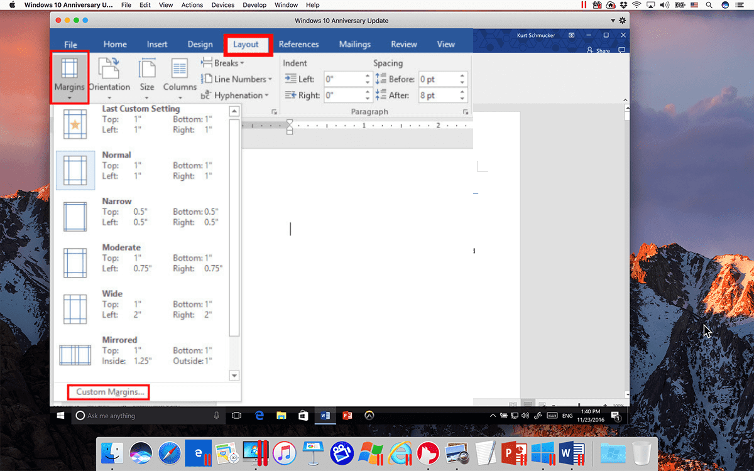Open the Devices menu in the macOS menu bar
The width and height of the screenshot is (754, 471).
click(222, 5)
